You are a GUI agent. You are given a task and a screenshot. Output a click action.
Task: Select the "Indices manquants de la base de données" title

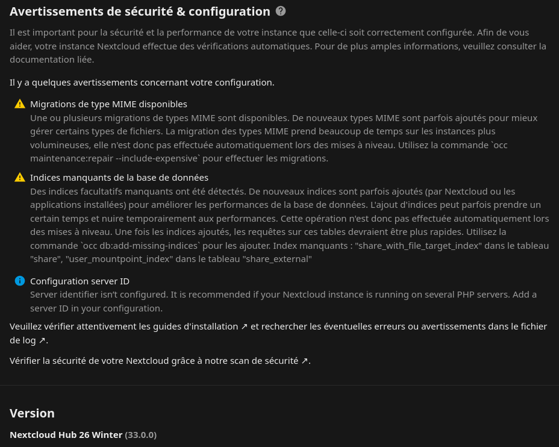tap(119, 177)
